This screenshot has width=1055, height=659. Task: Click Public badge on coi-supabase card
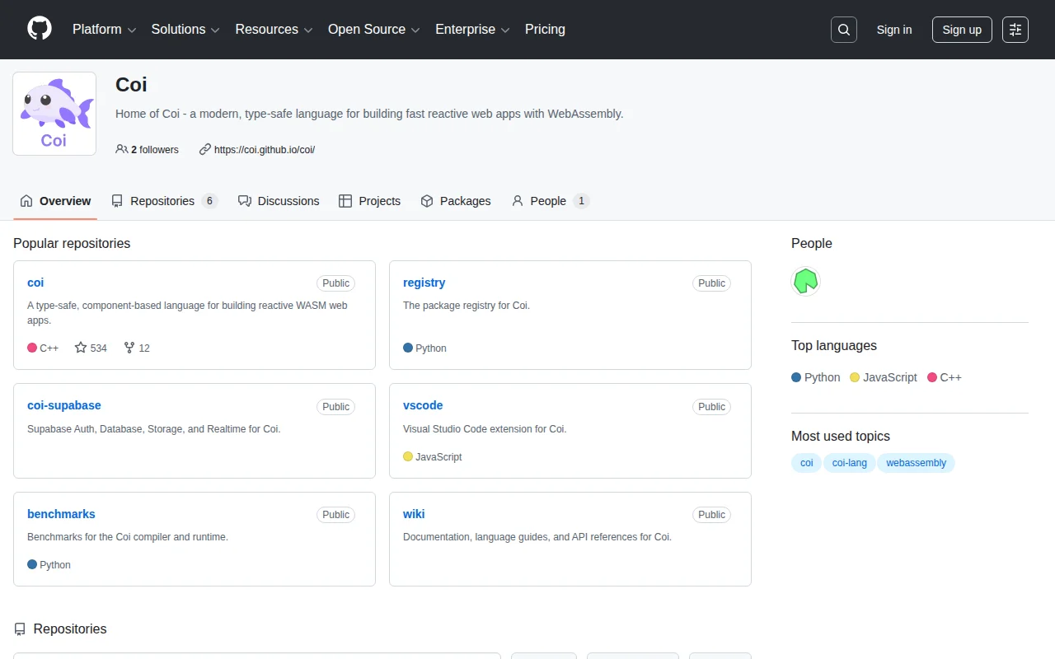pyautogui.click(x=336, y=406)
